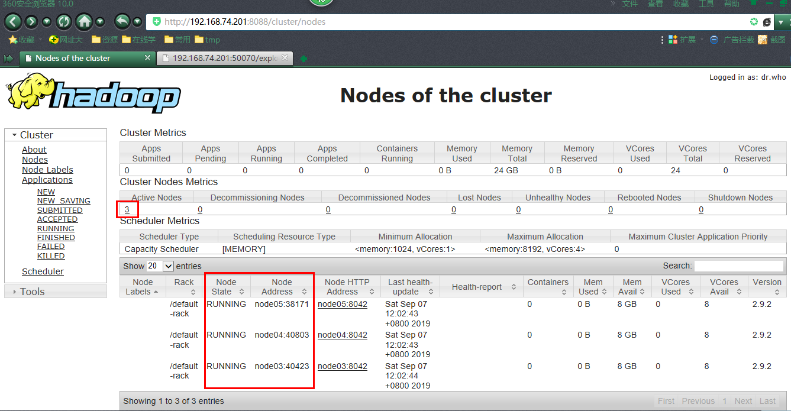This screenshot has width=791, height=411.
Task: Open the 文件 menu
Action: 630,4
